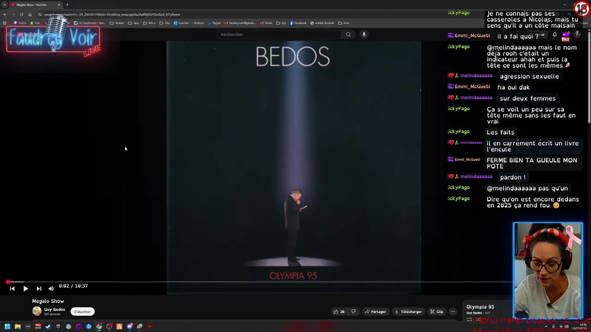This screenshot has height=332, width=591.
Task: Open the Gmail bookmark
Action: click(x=266, y=23)
